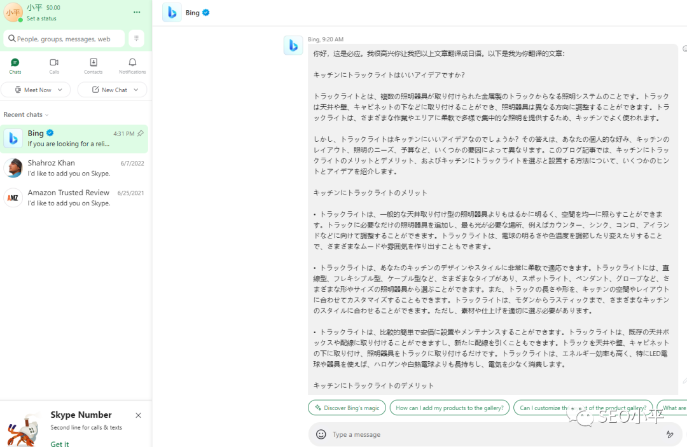Click the search magnifier icon
The image size is (687, 447).
[x=12, y=39]
